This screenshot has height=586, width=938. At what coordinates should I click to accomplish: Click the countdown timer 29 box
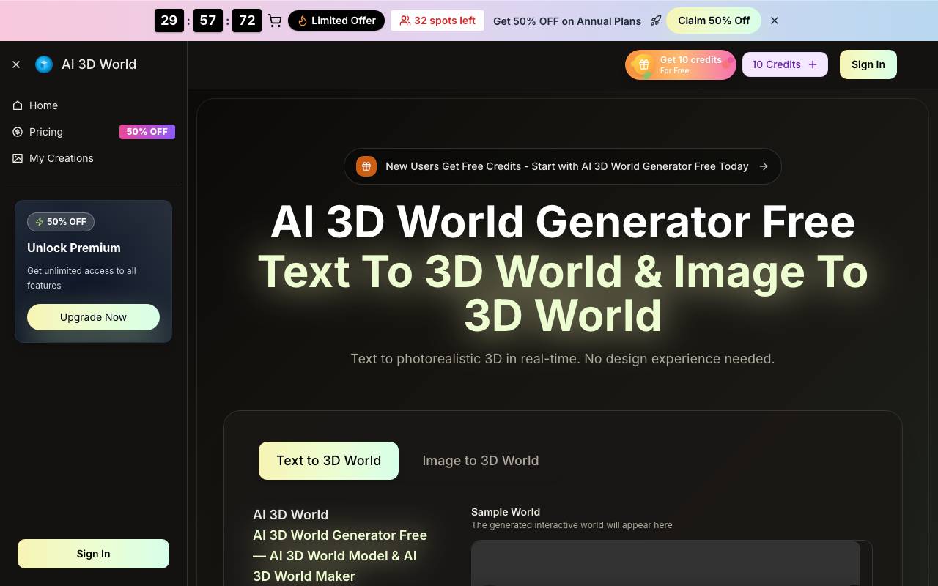tap(169, 21)
